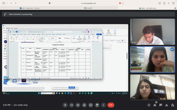Viewport: 177px width, 110px height.
Task: Open the Activities panel icon
Action: coord(166,105)
